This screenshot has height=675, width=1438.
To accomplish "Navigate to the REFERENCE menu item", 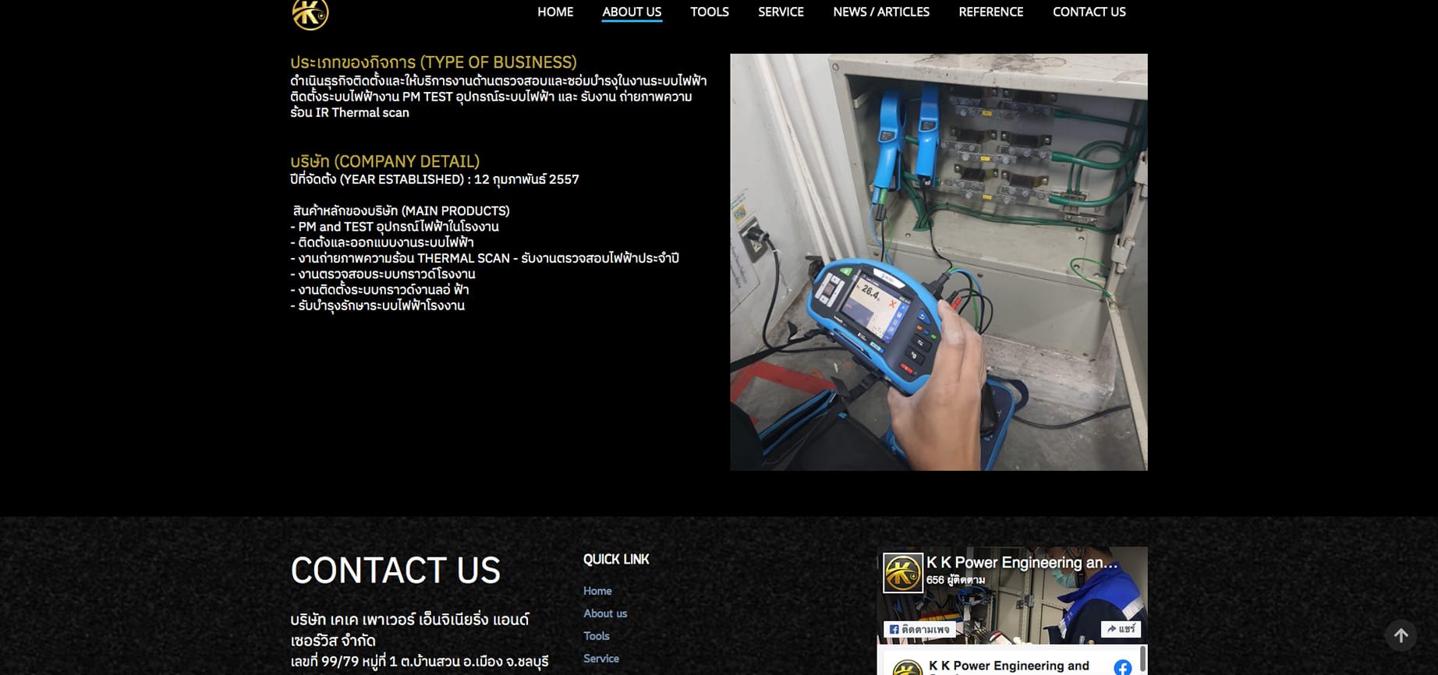I will pos(990,12).
